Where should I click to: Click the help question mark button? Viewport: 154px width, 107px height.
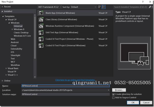click(143, 2)
